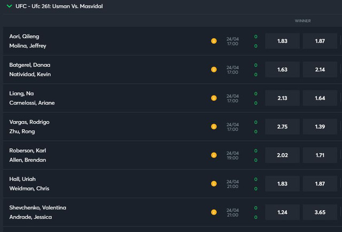Click the WINNER column header
The image size is (342, 232).
(x=303, y=21)
